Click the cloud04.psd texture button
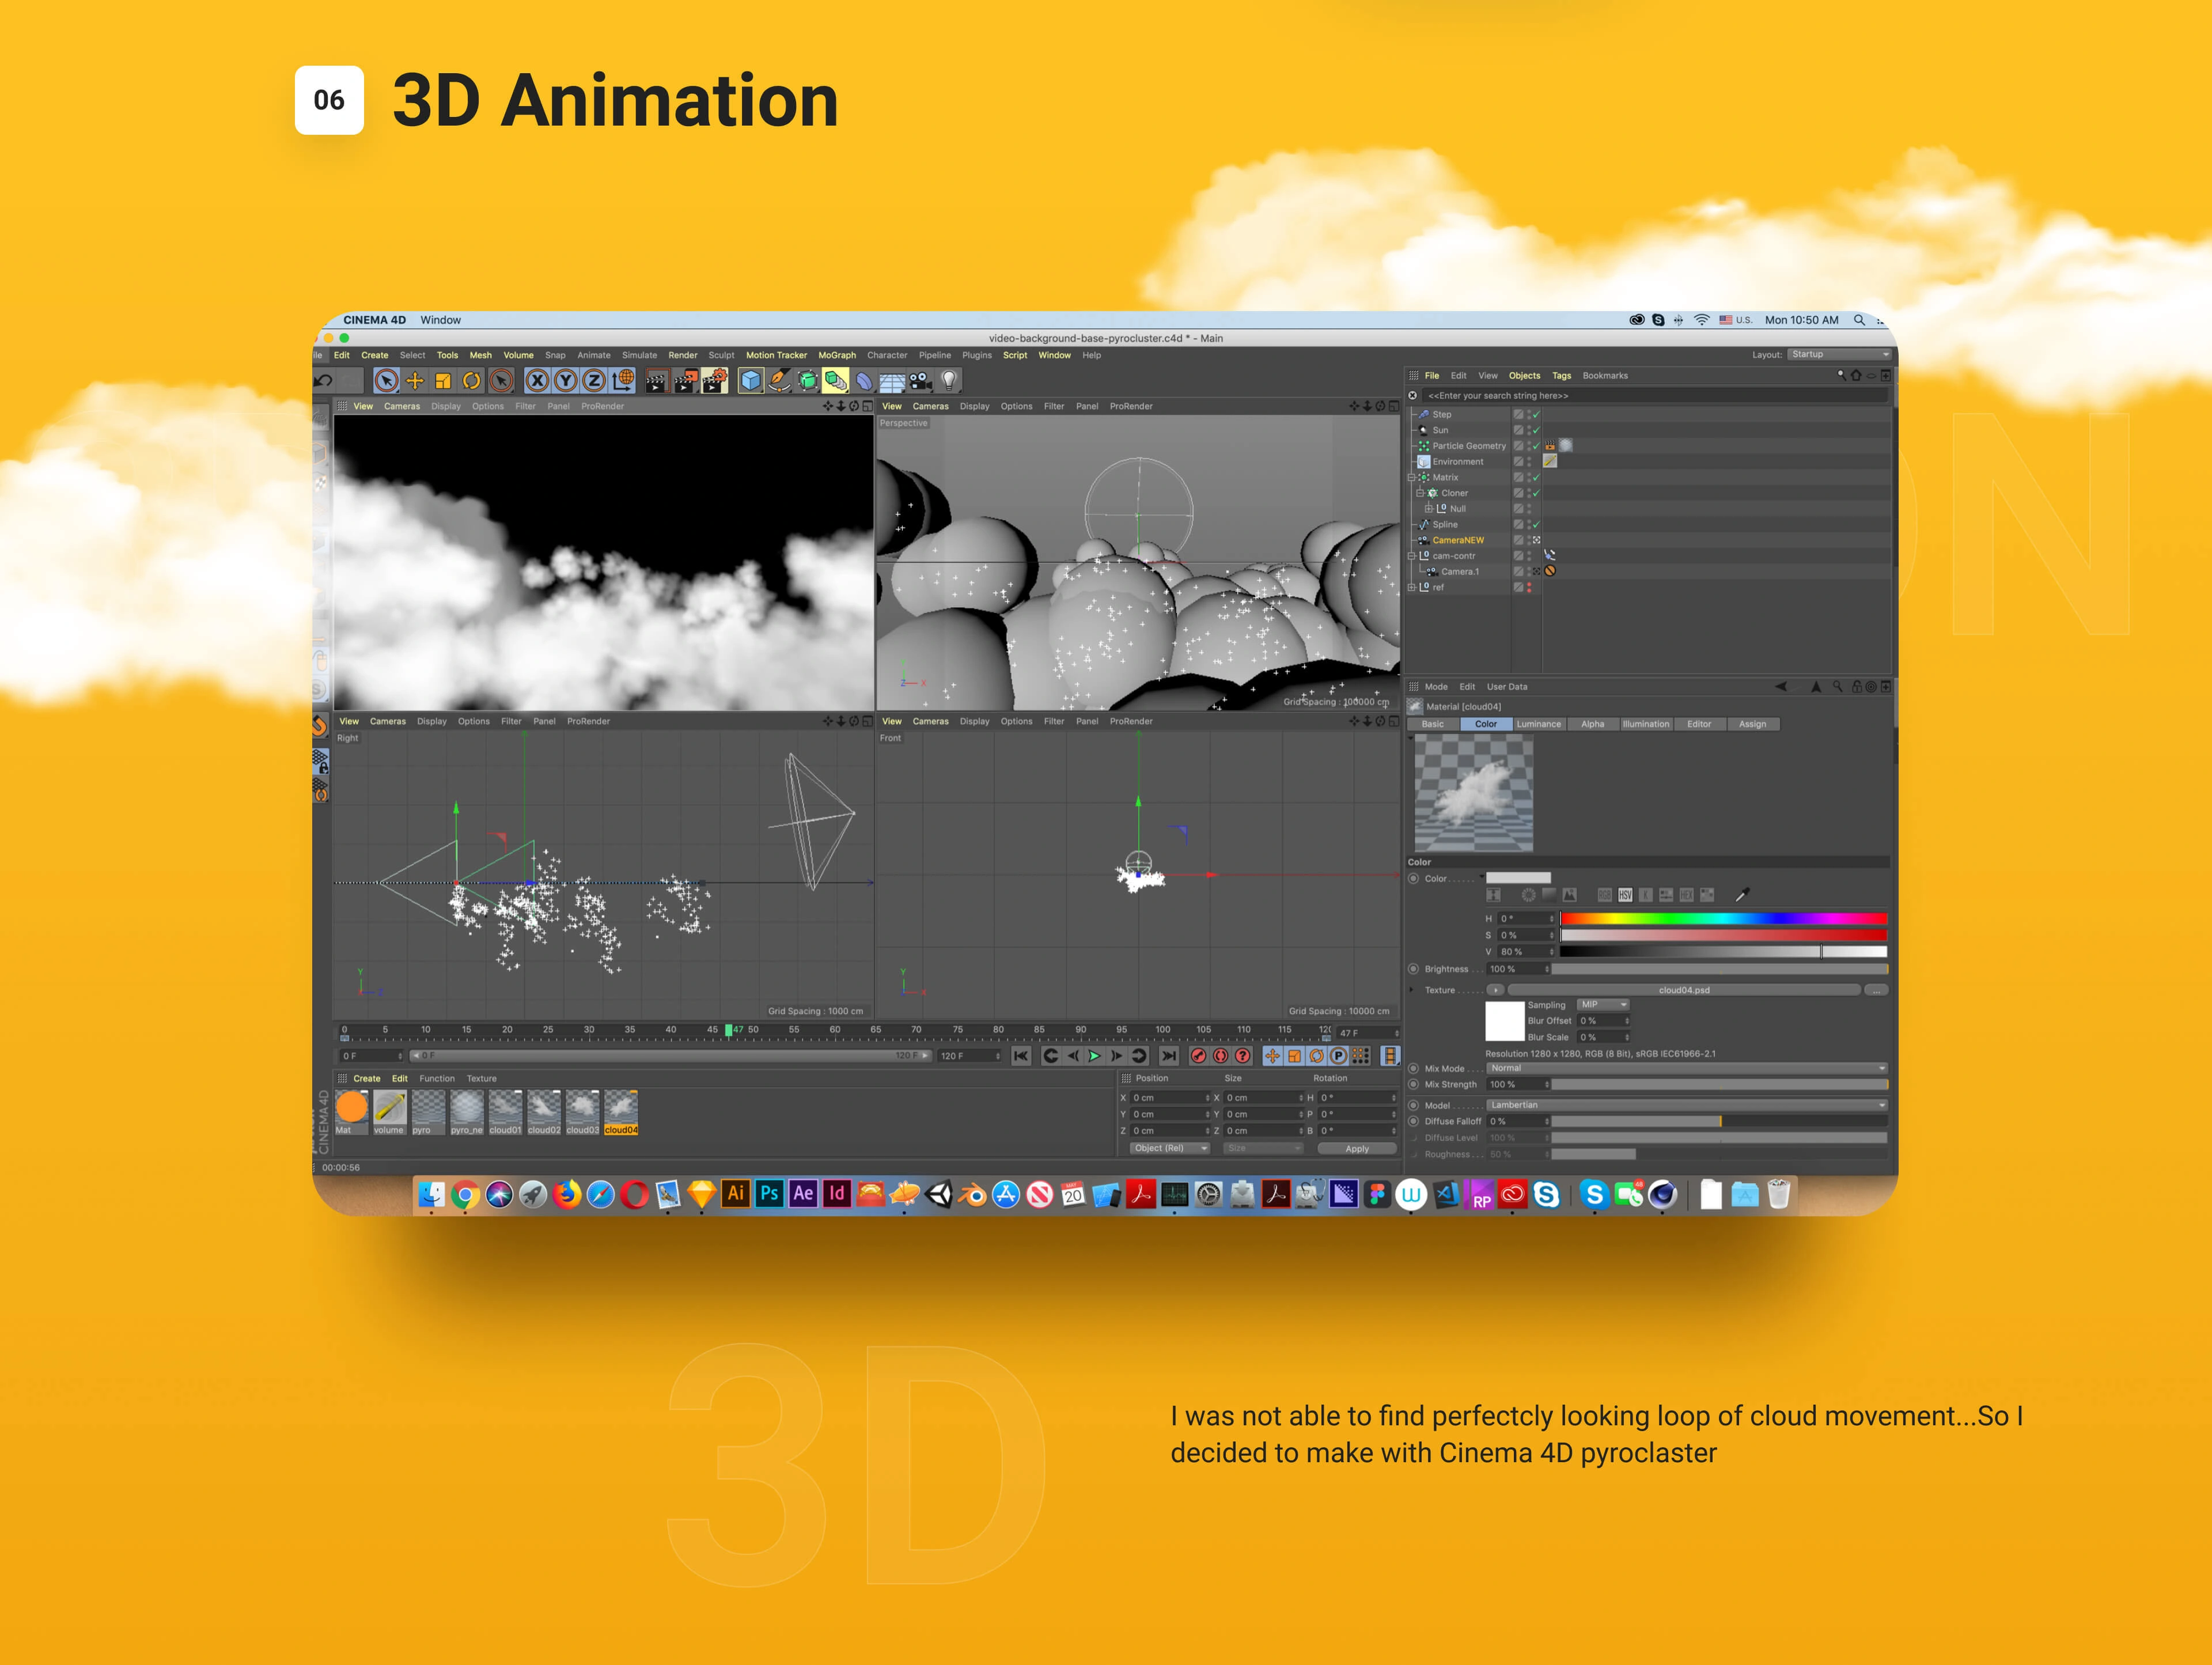This screenshot has height=1665, width=2212. click(x=1684, y=991)
